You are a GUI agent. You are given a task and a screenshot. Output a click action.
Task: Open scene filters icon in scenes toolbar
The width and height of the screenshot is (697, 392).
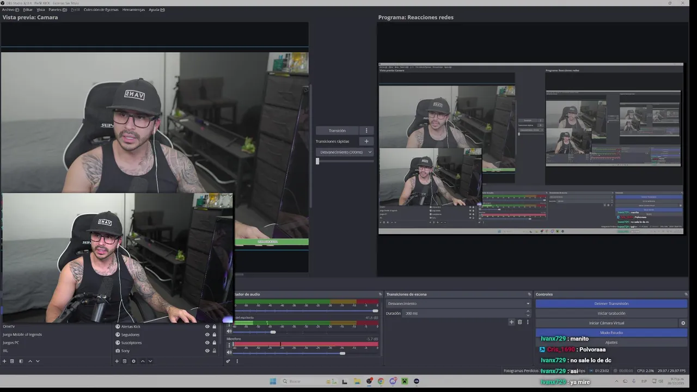(21, 361)
